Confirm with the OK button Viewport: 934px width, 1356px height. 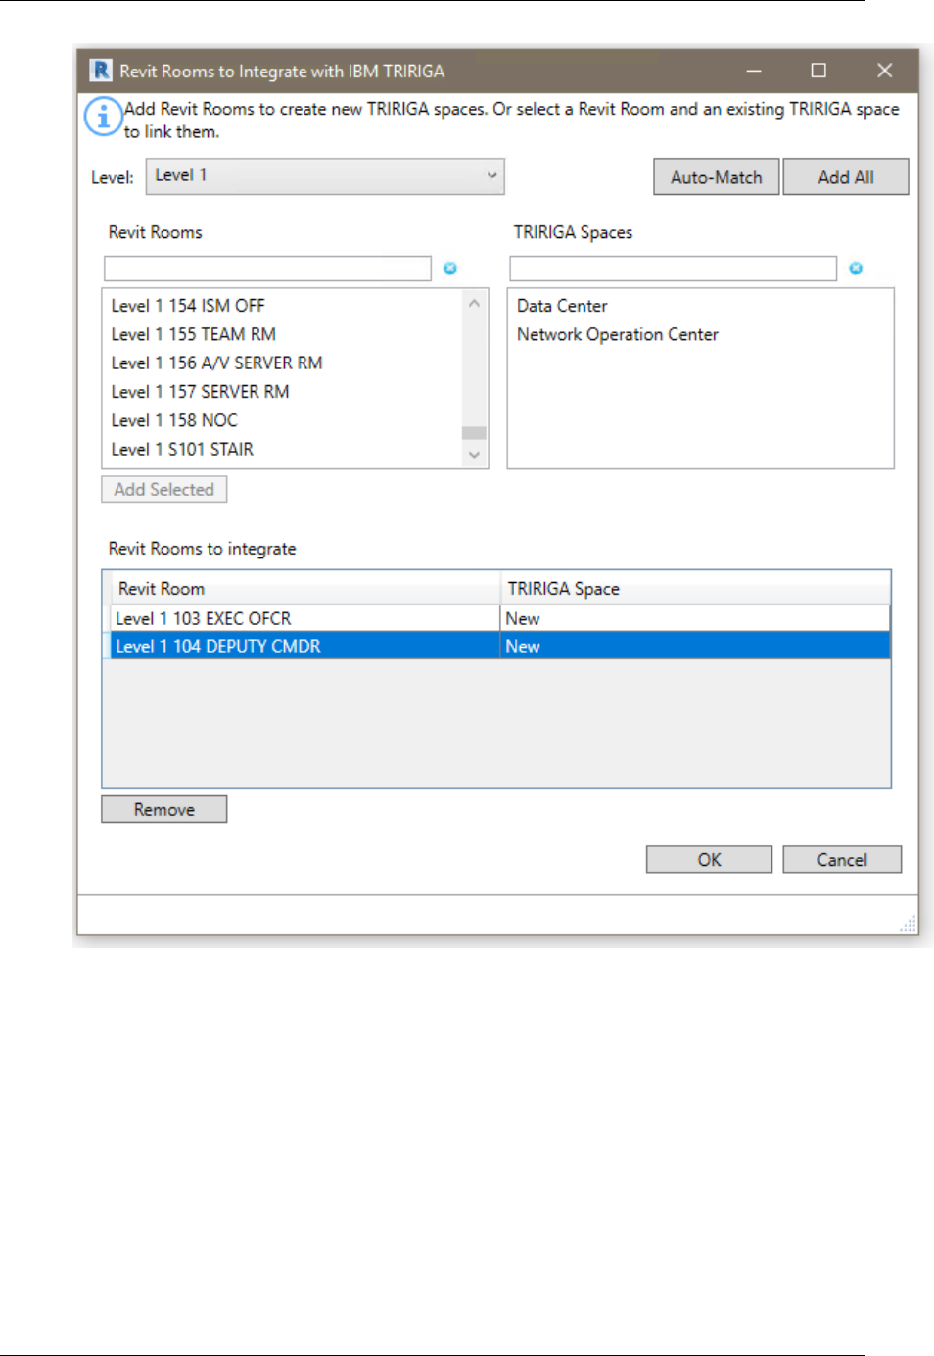tap(709, 859)
